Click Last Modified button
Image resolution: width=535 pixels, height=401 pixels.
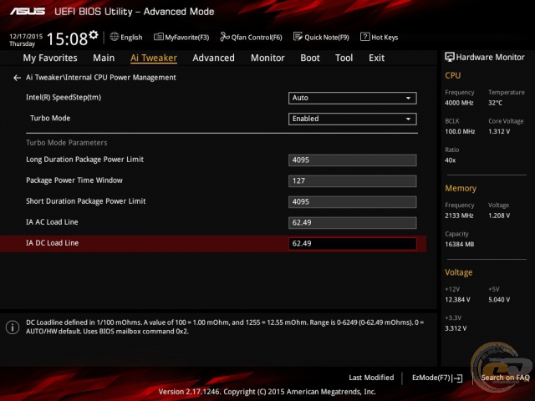coord(371,378)
